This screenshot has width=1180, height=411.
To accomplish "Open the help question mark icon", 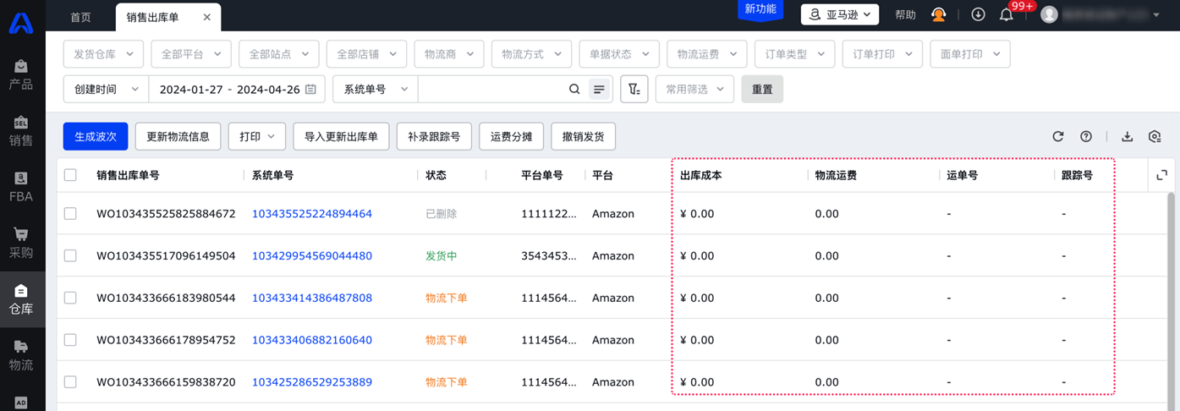I will [x=1086, y=136].
